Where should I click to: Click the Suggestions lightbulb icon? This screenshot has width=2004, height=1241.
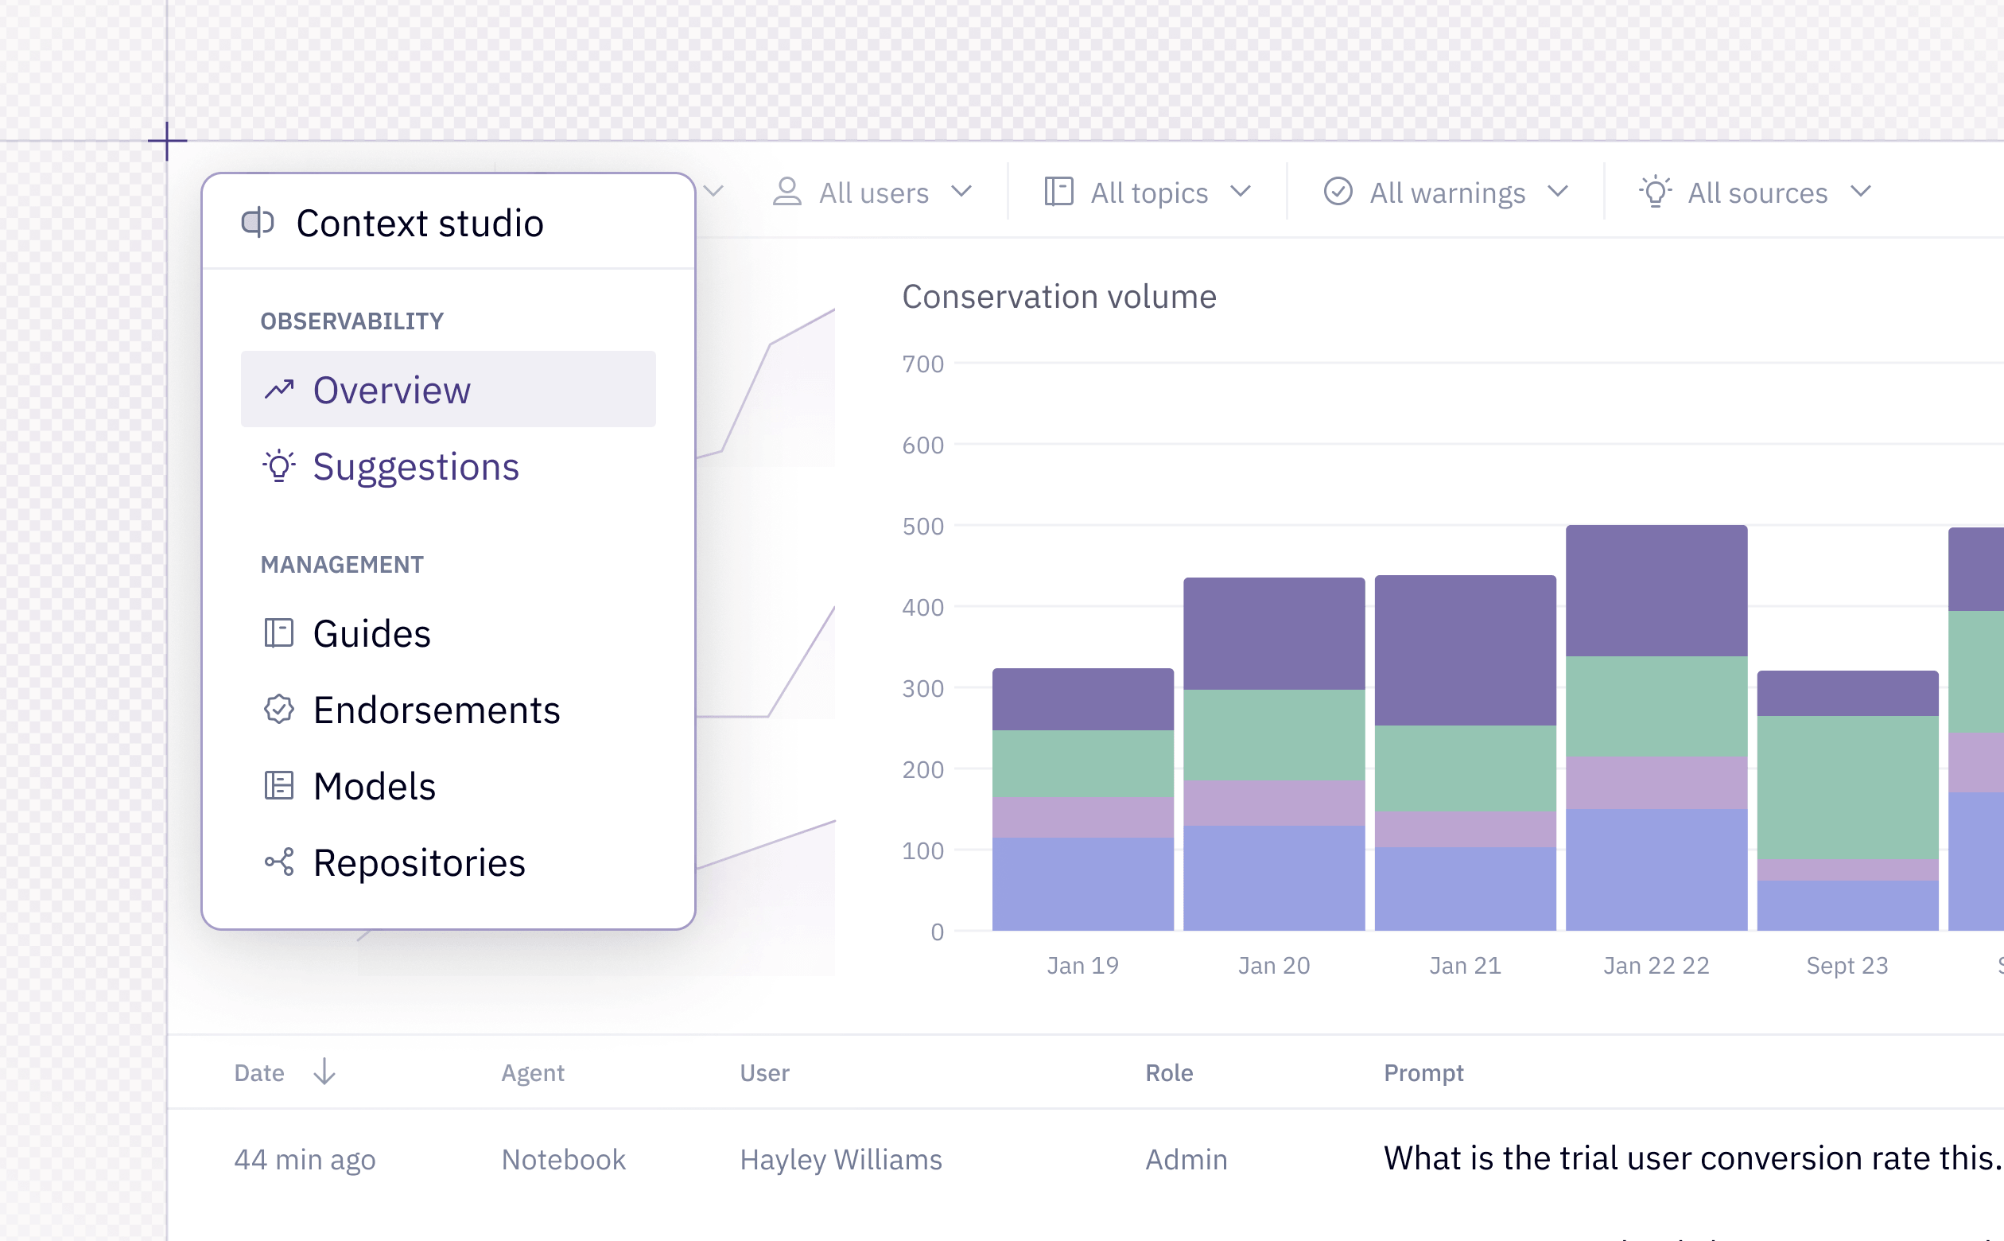(x=279, y=465)
